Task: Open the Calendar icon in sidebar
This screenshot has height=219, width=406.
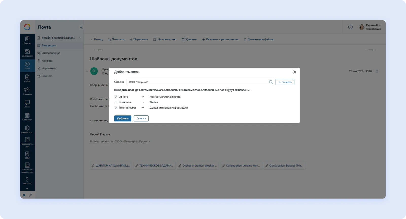Action: pos(27,117)
